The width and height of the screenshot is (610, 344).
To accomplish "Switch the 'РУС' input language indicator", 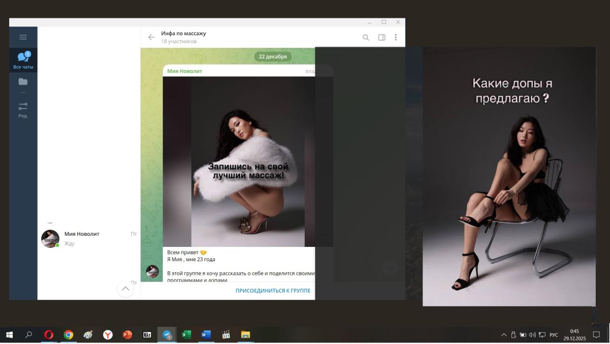I will point(554,335).
